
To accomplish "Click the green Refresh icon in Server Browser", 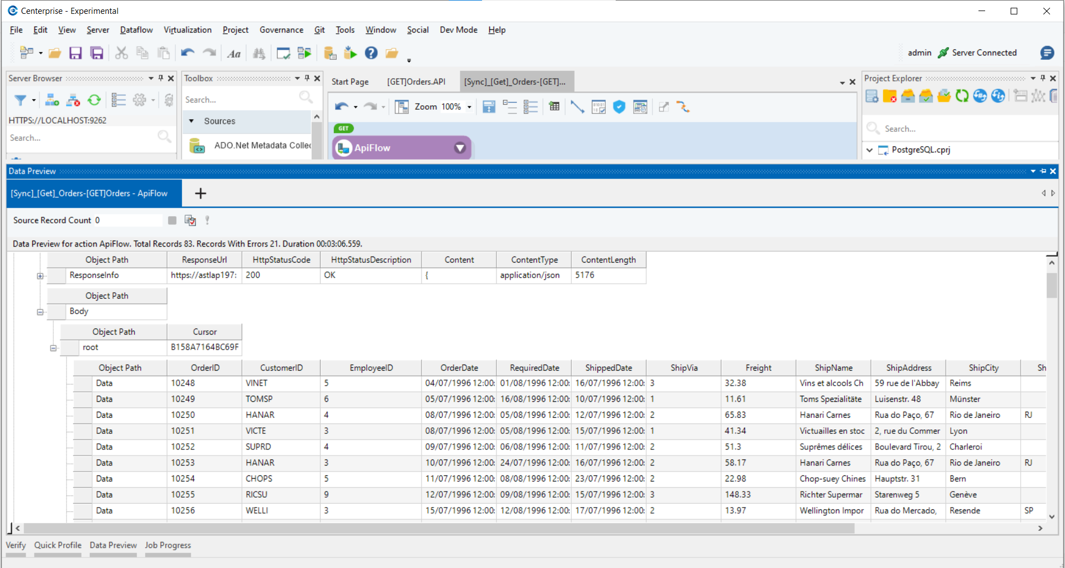I will pos(94,100).
